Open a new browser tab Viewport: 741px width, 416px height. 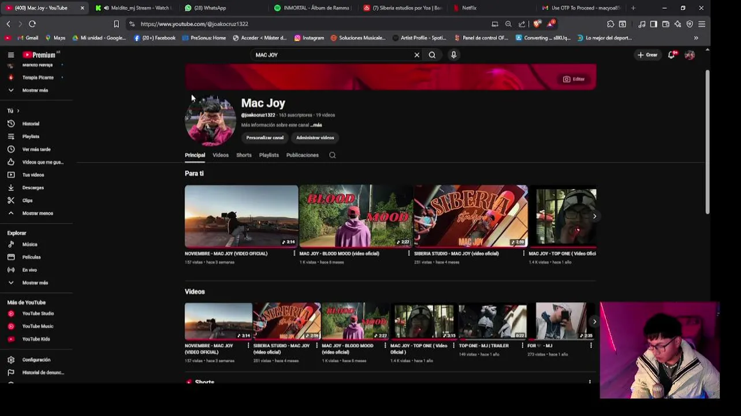[x=633, y=8]
